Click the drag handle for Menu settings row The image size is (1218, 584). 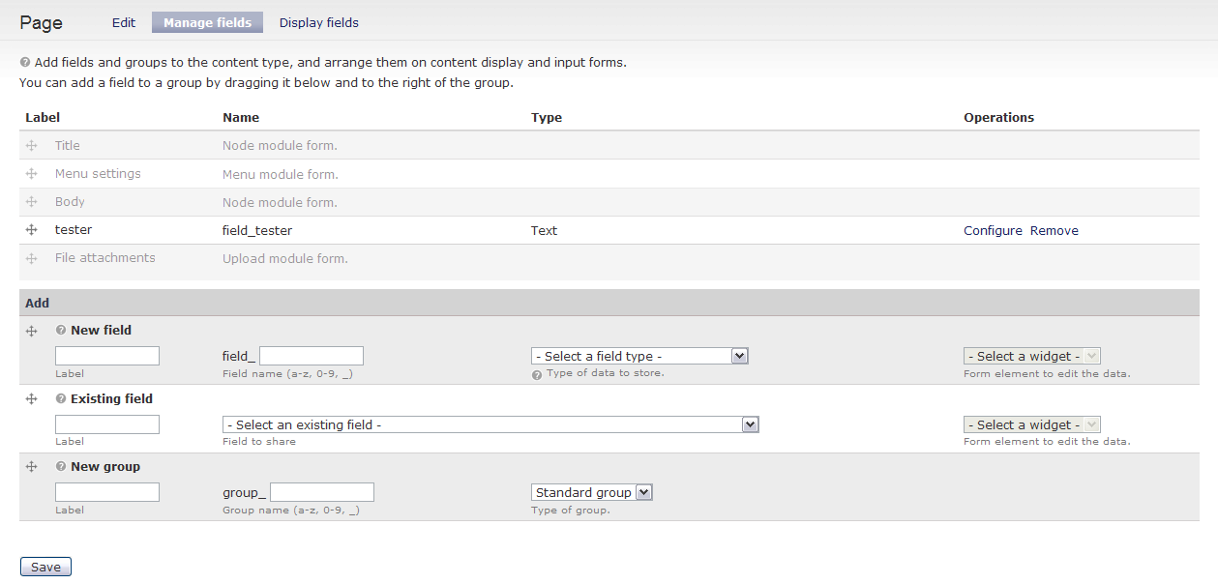click(x=31, y=174)
